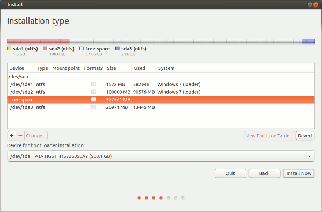
Task: Select the /dev/sda1 partition row
Action: click(x=161, y=84)
